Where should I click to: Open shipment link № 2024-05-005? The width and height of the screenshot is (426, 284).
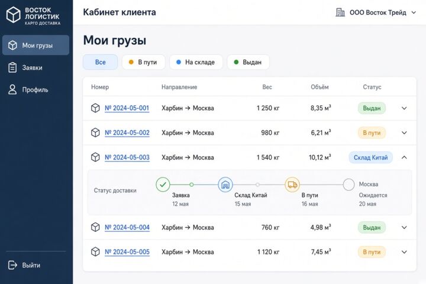pos(127,252)
